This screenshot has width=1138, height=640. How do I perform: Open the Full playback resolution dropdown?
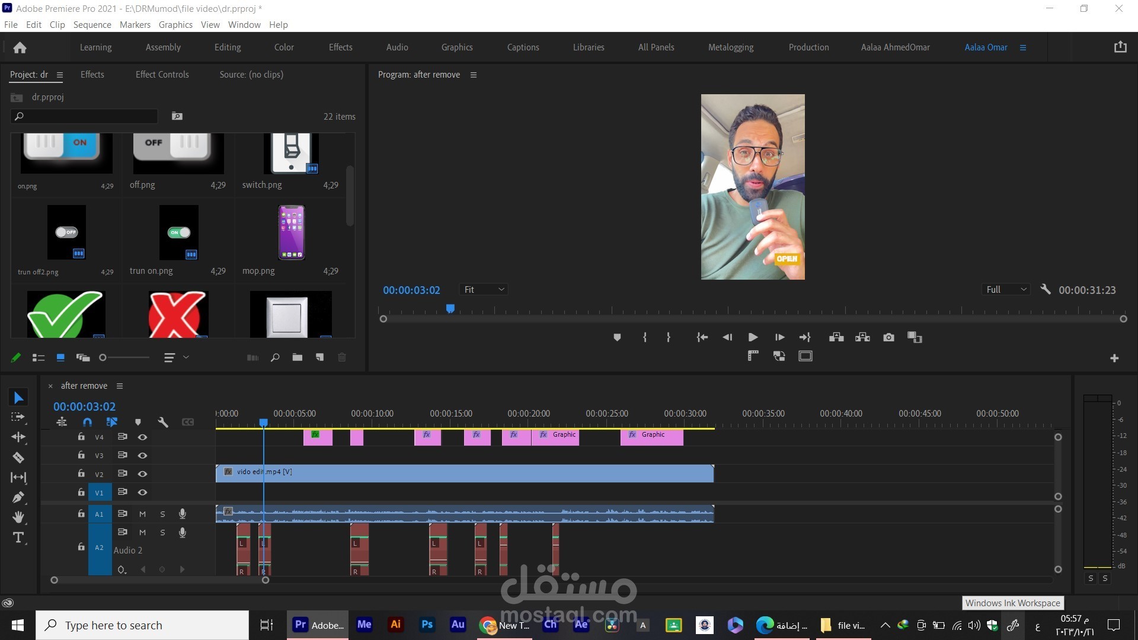point(1006,290)
